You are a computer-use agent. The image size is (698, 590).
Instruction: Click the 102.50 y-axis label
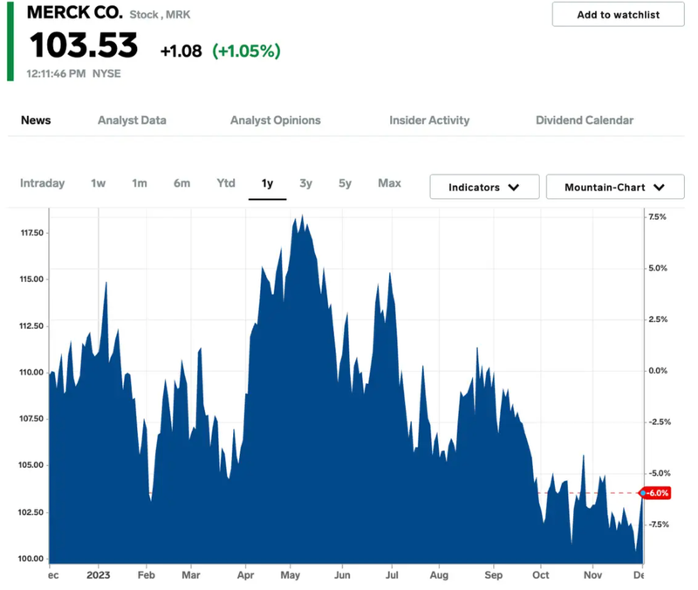click(31, 512)
